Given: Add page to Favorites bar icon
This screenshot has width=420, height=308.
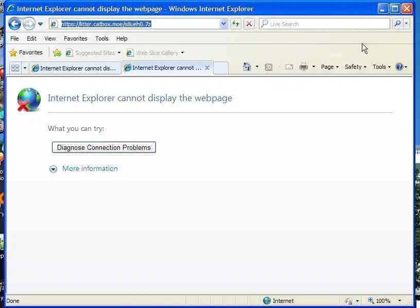Looking at the screenshot, I should [57, 53].
